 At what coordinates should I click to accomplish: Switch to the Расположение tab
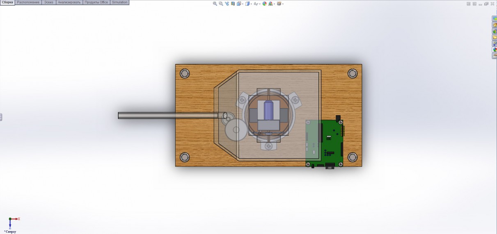[x=28, y=2]
